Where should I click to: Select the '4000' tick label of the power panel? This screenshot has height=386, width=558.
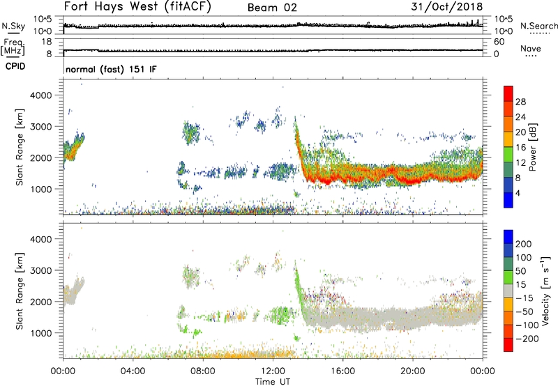pos(40,95)
